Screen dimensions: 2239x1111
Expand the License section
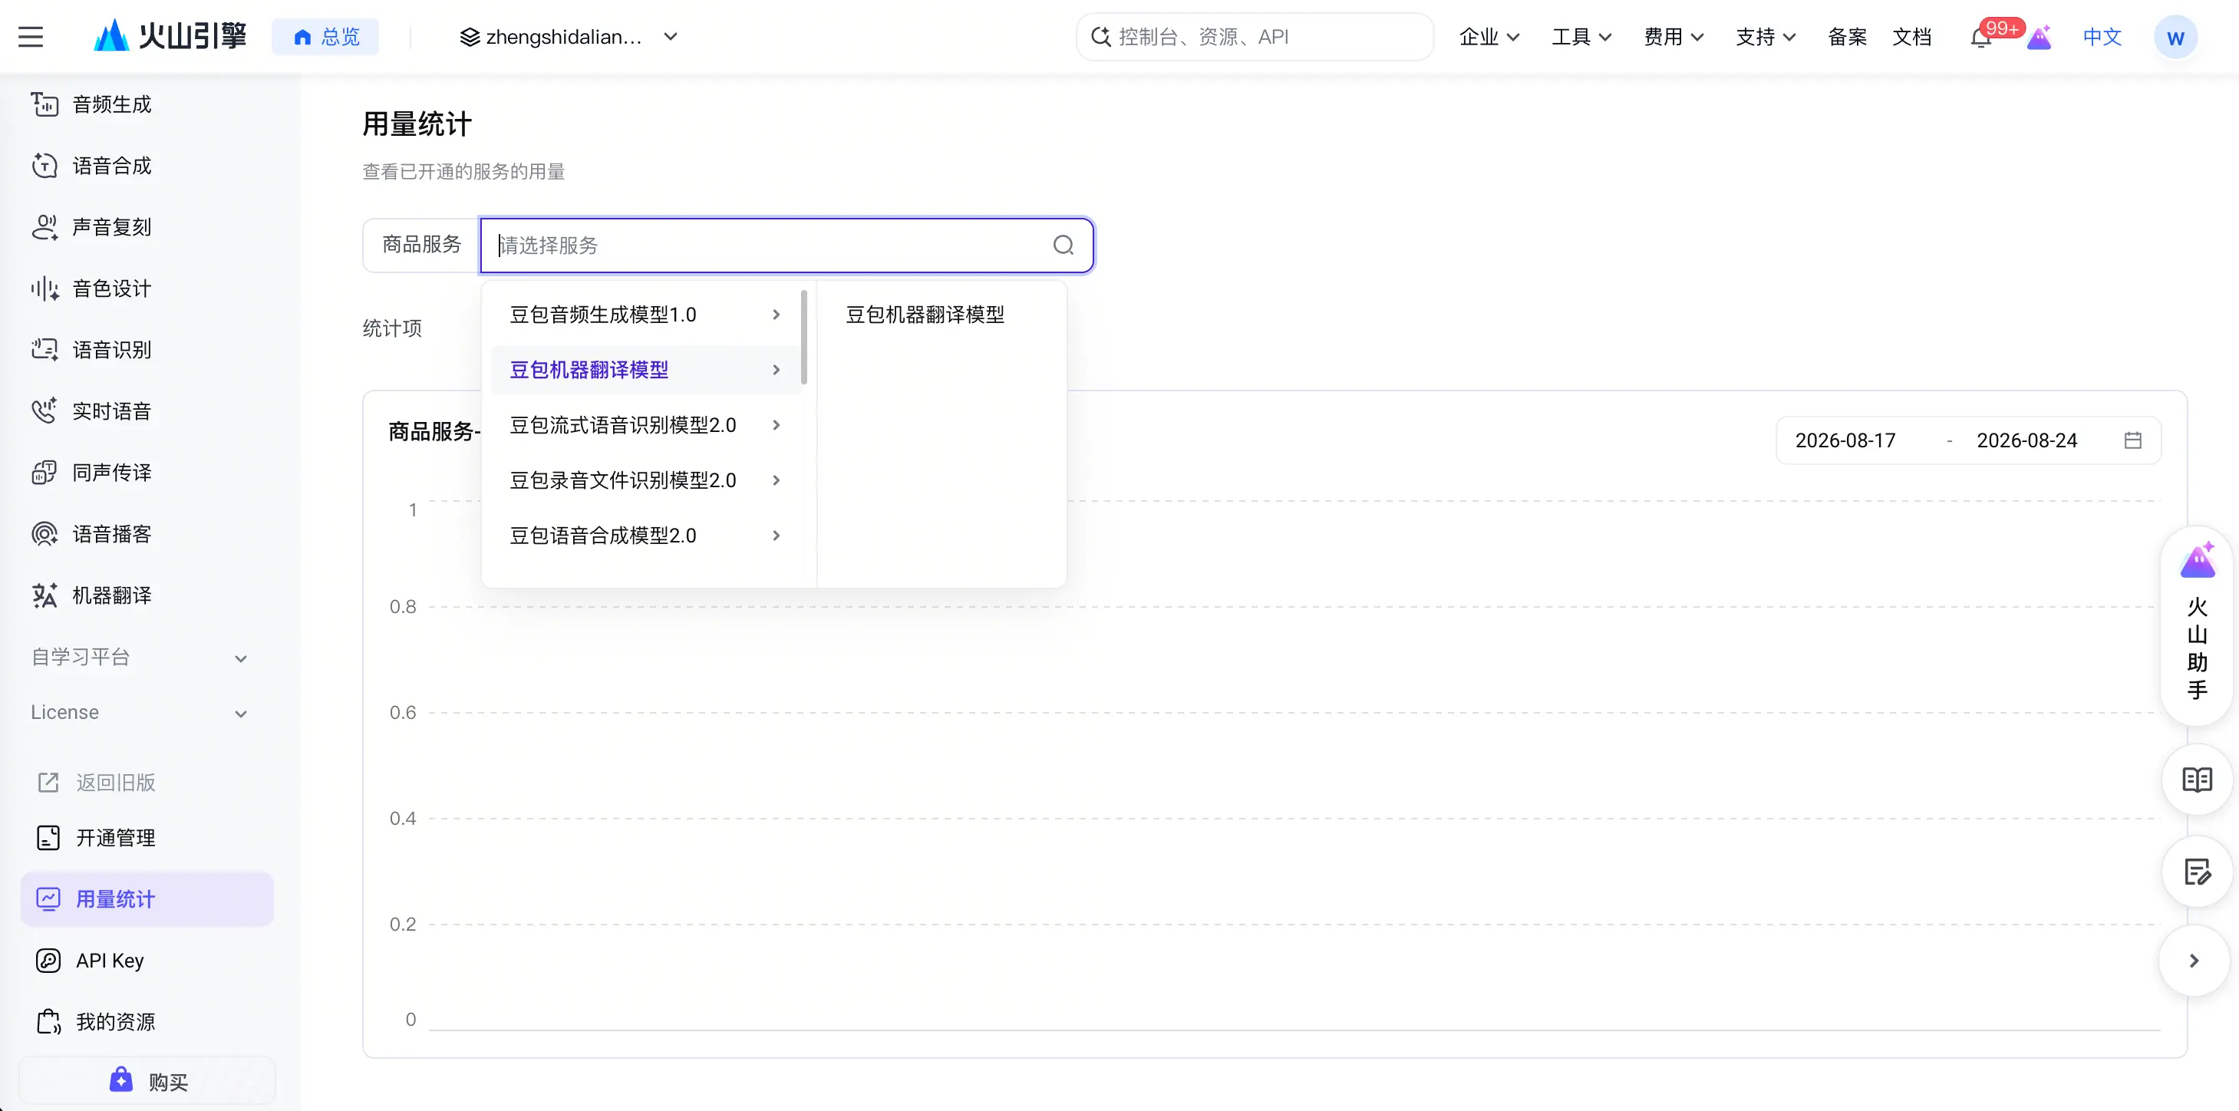click(x=139, y=713)
